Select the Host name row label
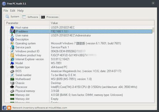159x112 pixels. tap(22, 27)
